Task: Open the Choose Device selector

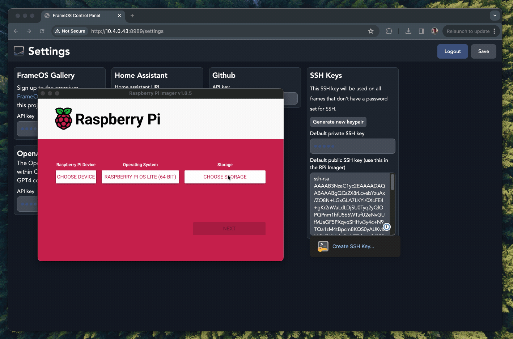Action: [76, 177]
